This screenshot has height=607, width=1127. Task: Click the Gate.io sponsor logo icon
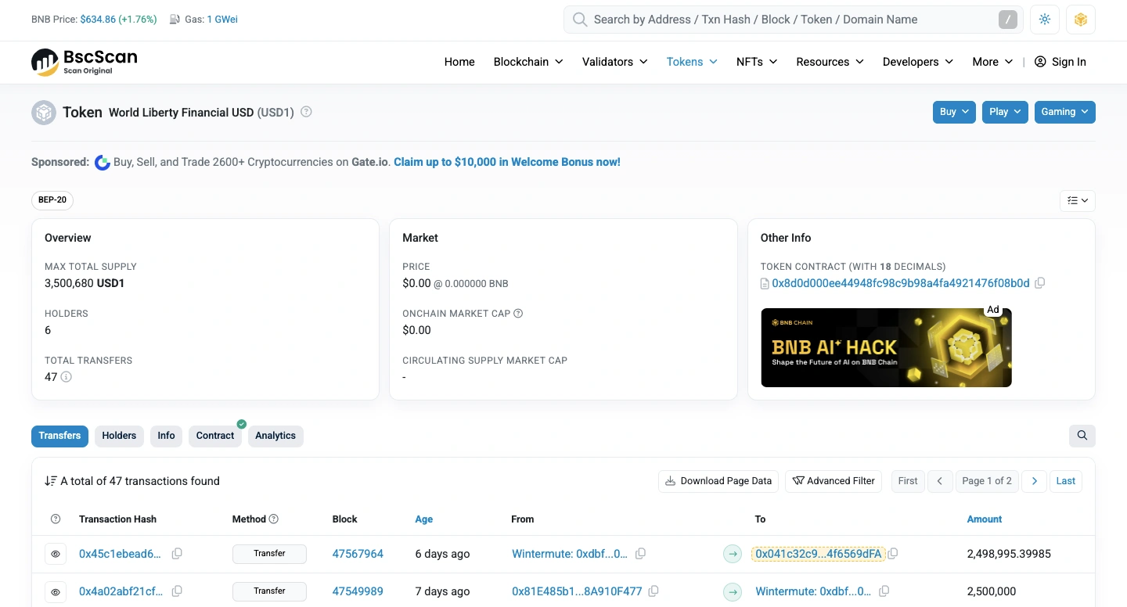(x=103, y=163)
